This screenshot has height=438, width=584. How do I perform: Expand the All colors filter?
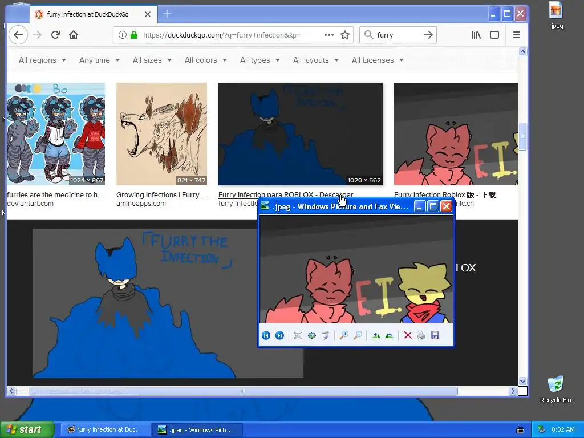click(x=205, y=60)
